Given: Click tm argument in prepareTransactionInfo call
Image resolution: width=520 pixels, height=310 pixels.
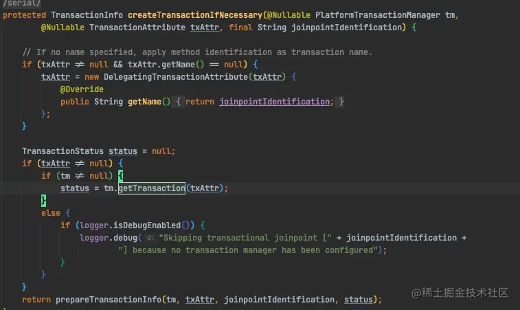Looking at the screenshot, I should coord(171,300).
